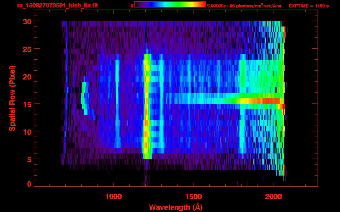
Task: Click the green arc feature near 830 Å
Action: point(84,98)
